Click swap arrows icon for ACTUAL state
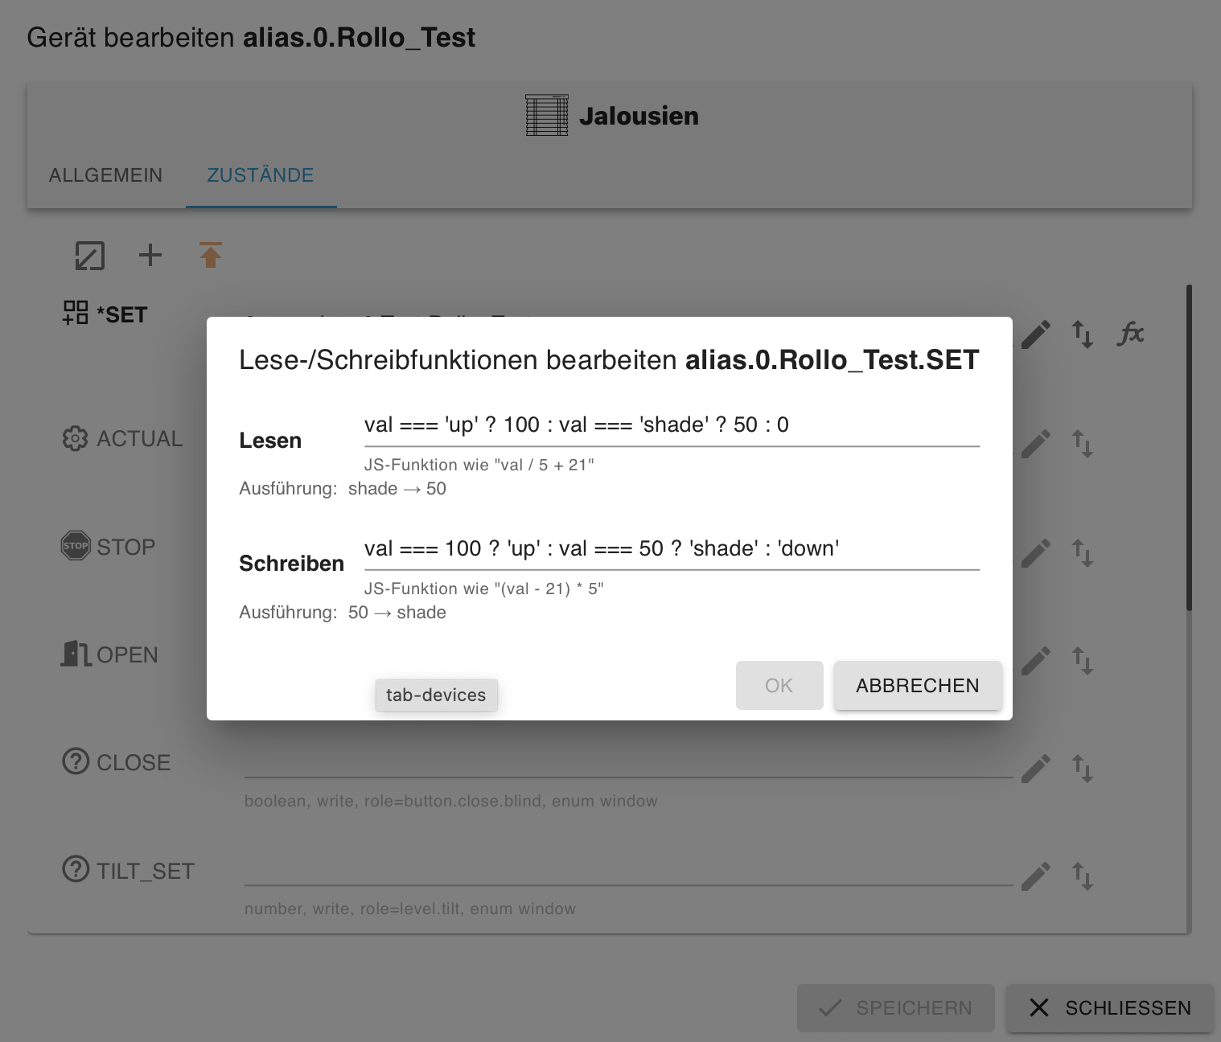The width and height of the screenshot is (1221, 1042). pyautogui.click(x=1082, y=443)
